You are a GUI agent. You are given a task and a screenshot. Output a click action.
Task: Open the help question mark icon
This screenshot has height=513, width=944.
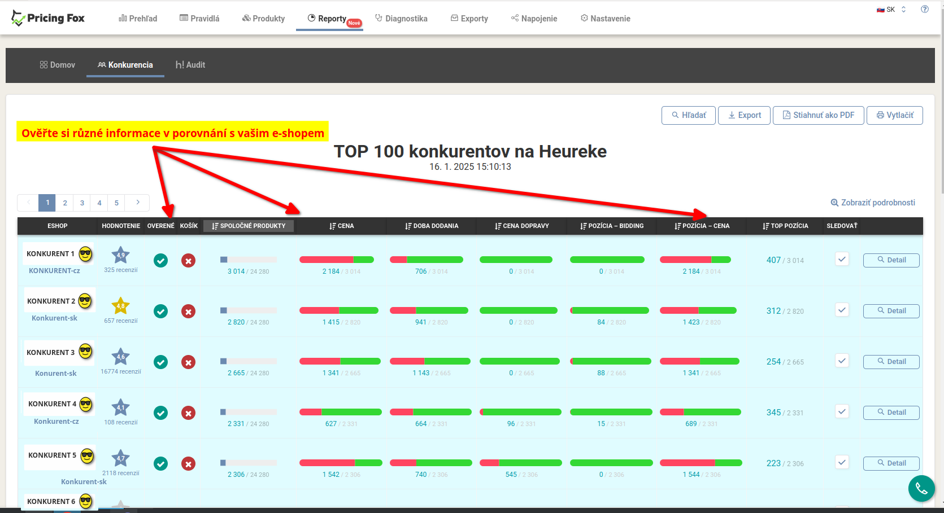[x=925, y=9]
